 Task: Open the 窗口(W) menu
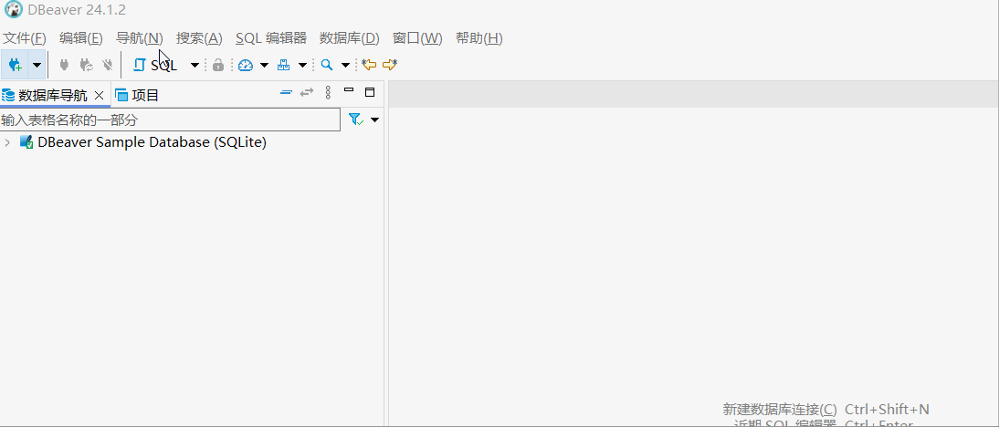click(417, 38)
